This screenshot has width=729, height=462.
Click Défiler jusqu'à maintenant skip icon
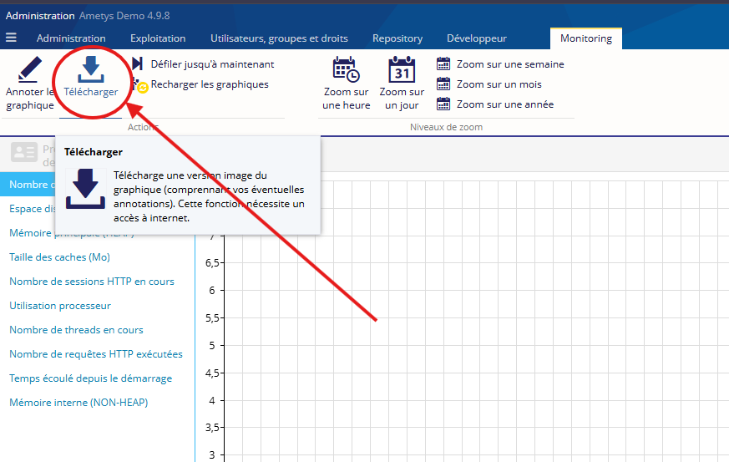138,63
